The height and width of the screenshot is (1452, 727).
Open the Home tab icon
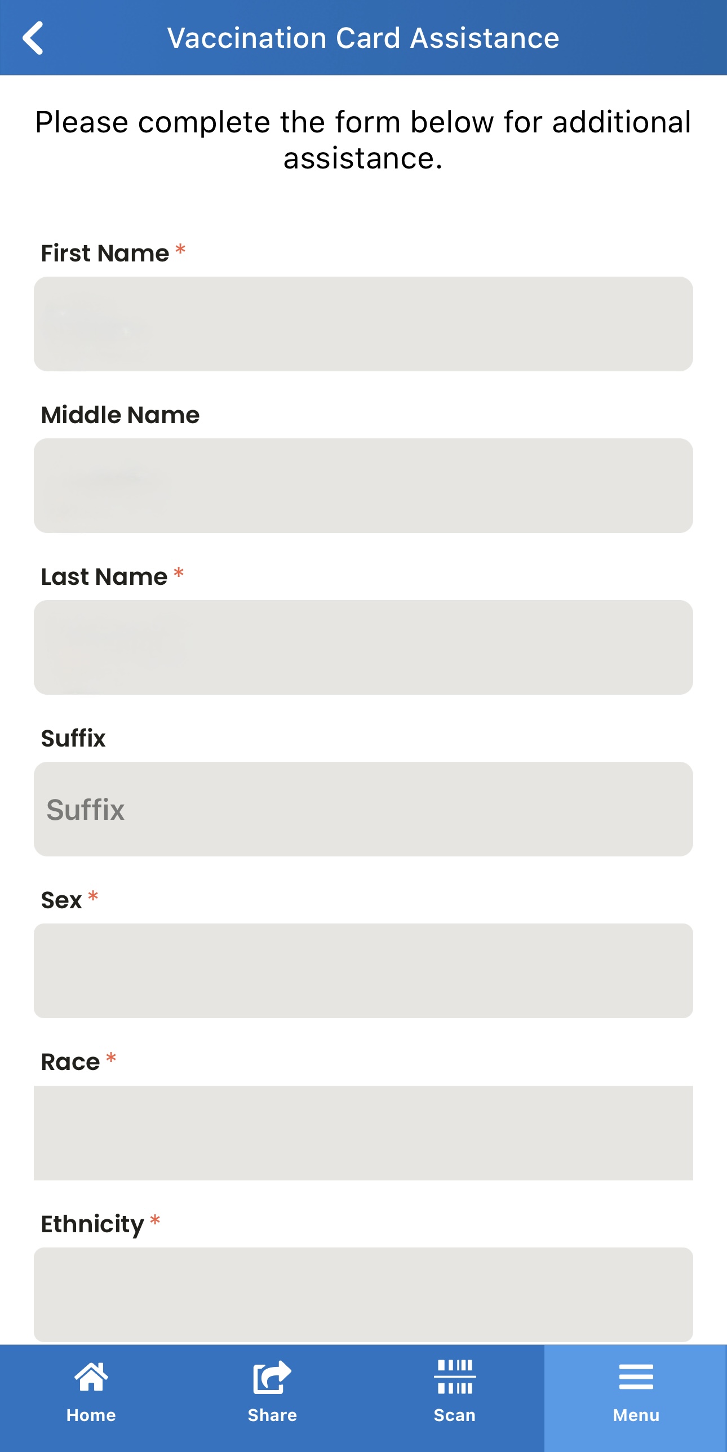(91, 1376)
